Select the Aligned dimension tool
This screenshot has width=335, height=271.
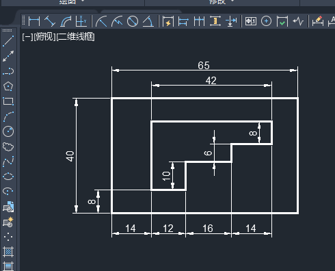[x=50, y=21]
